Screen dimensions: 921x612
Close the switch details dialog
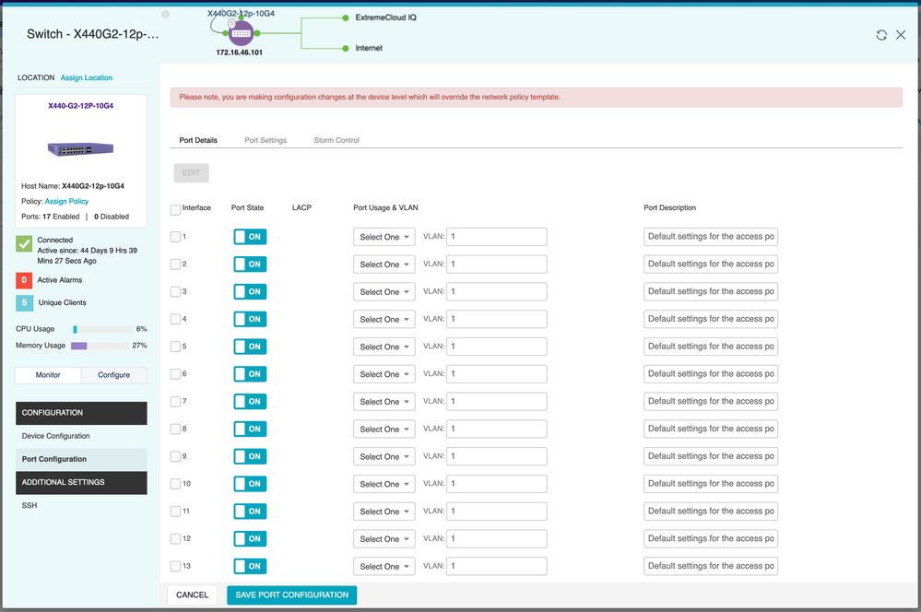coord(901,35)
